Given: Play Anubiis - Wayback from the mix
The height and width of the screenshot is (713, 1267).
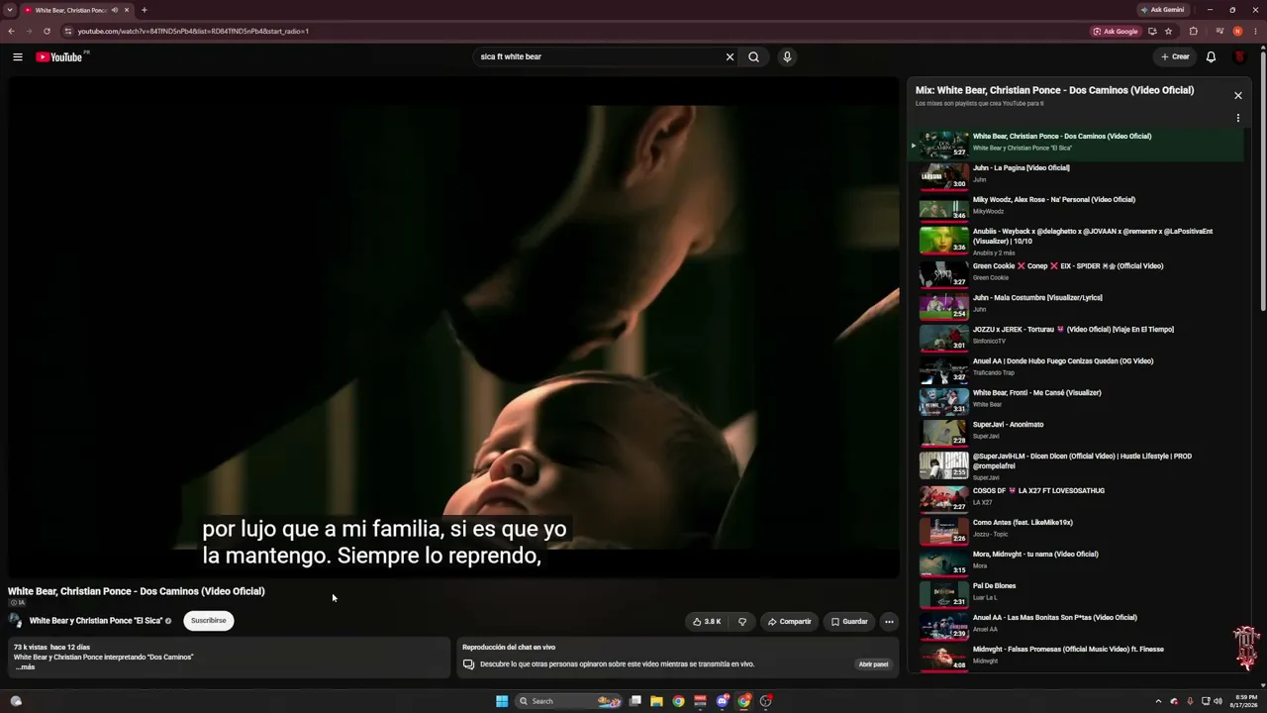Looking at the screenshot, I should pos(1077,241).
